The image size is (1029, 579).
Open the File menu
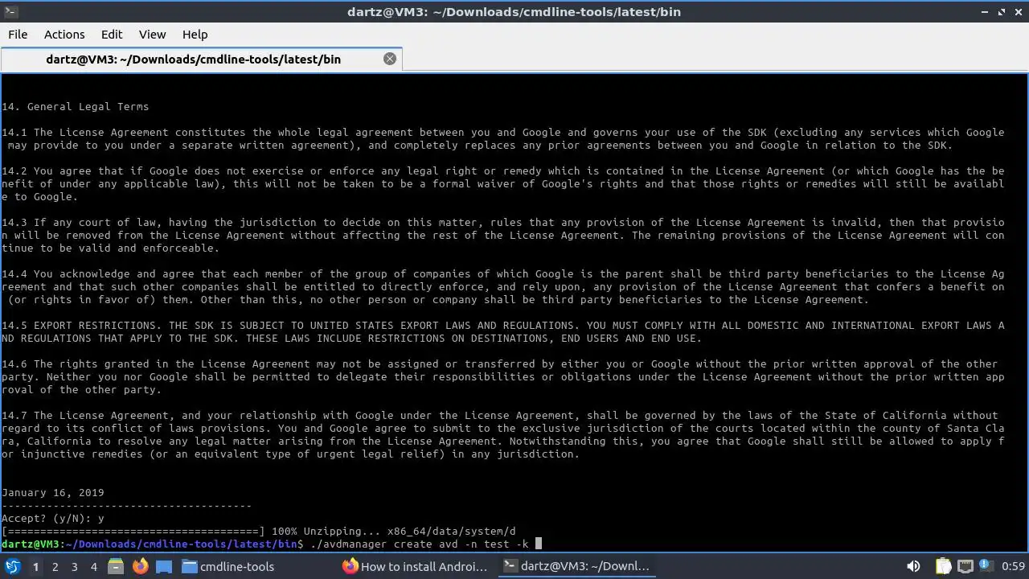pyautogui.click(x=18, y=35)
